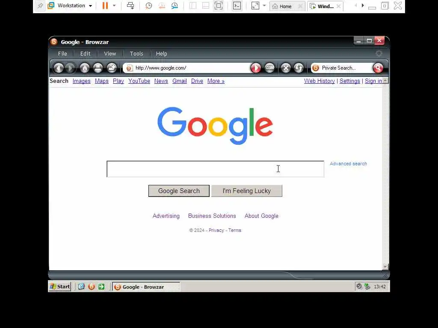The image size is (438, 328).
Task: Launch Browzar from quick launch bar
Action: tap(92, 287)
